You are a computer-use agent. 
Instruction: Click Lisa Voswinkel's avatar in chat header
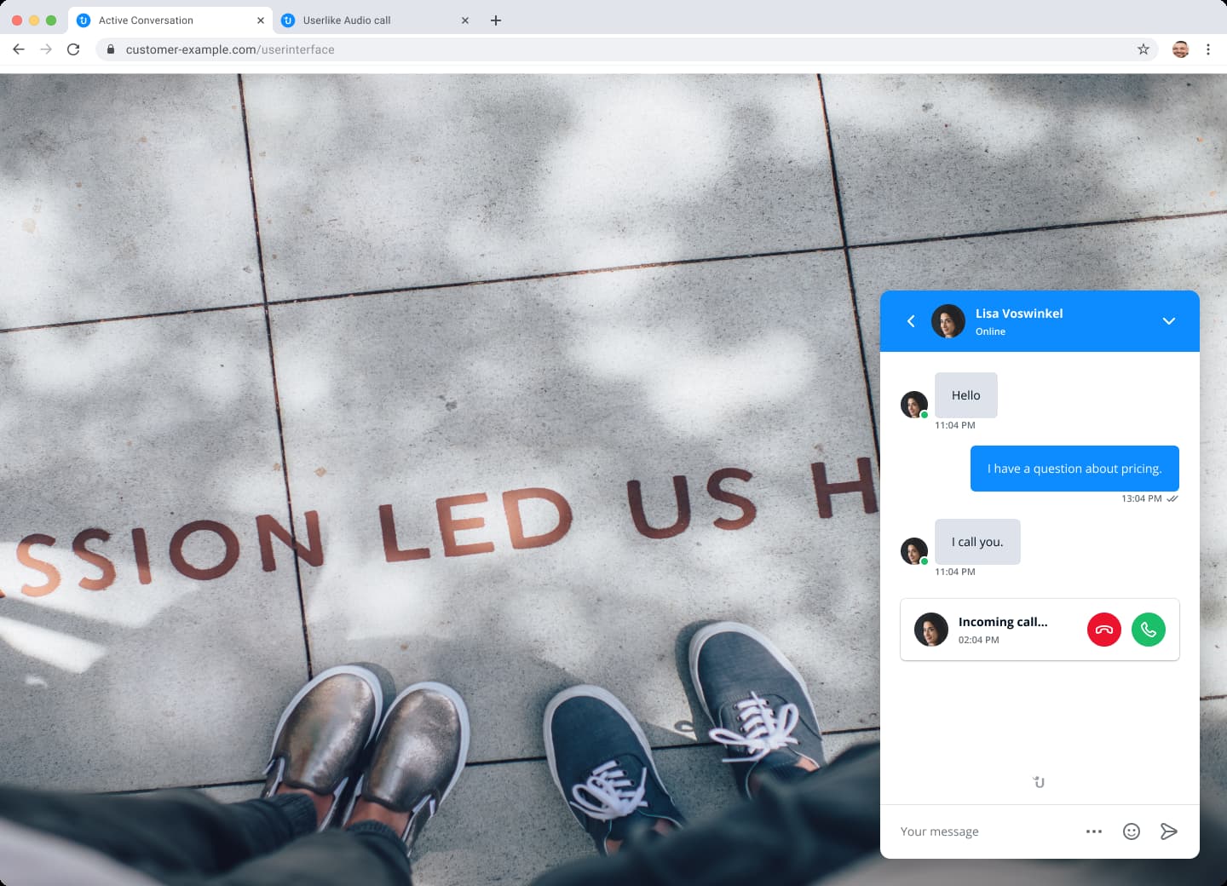point(948,321)
